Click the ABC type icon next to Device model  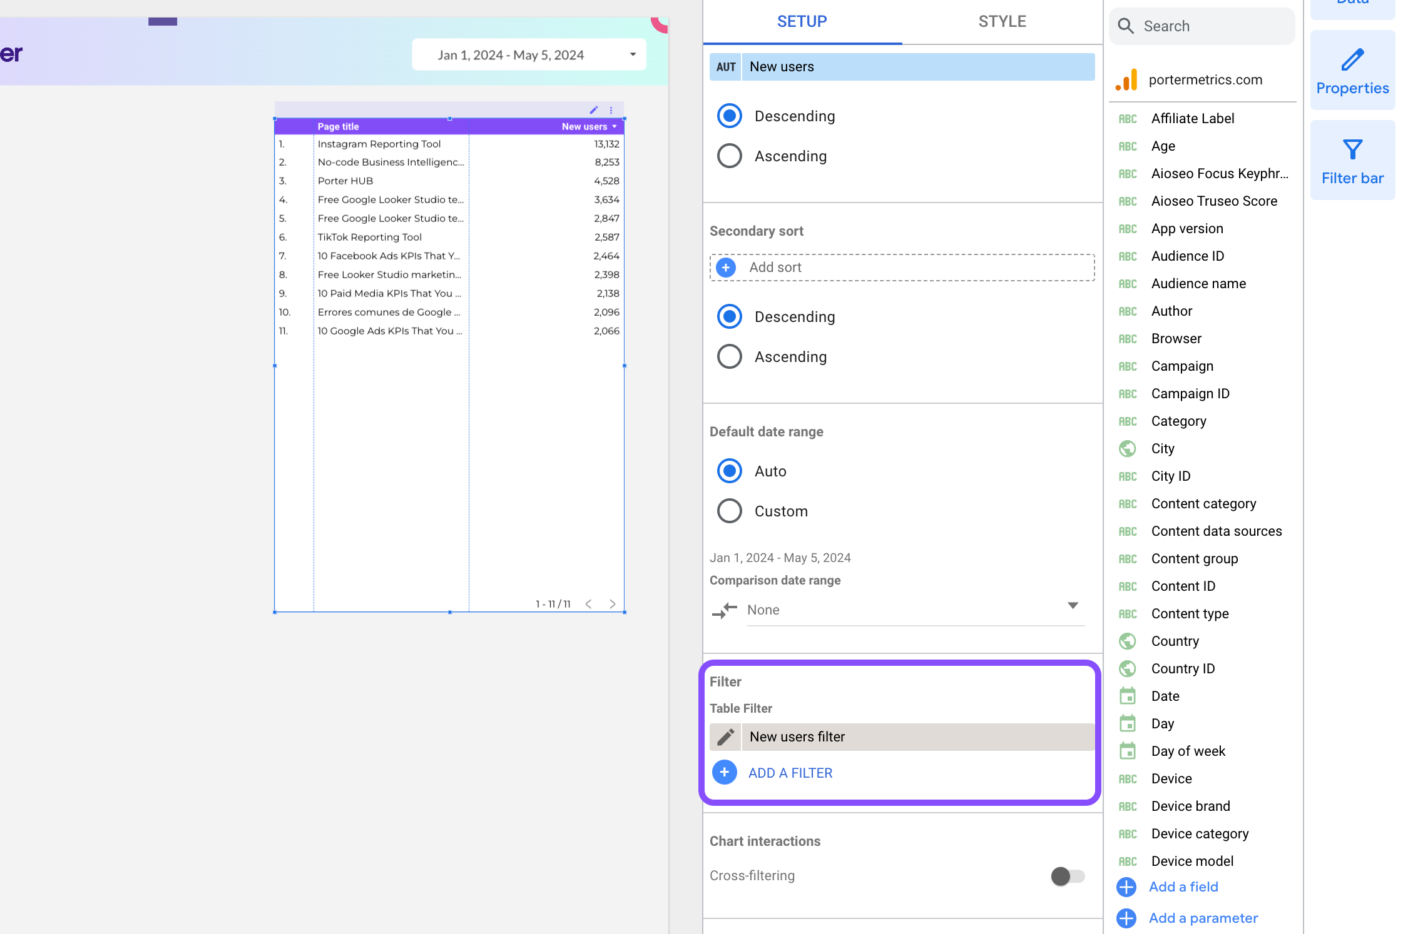1128,861
